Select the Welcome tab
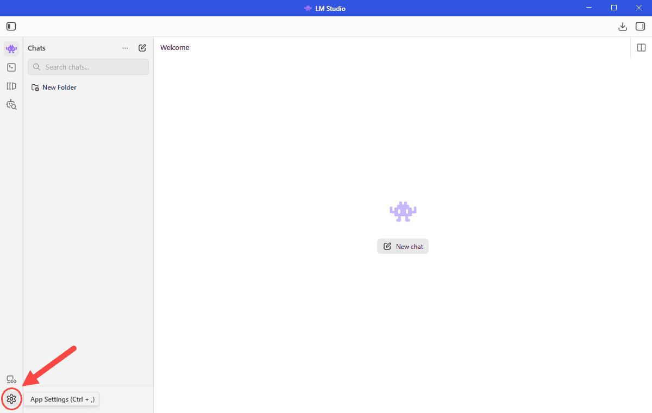 (x=175, y=48)
